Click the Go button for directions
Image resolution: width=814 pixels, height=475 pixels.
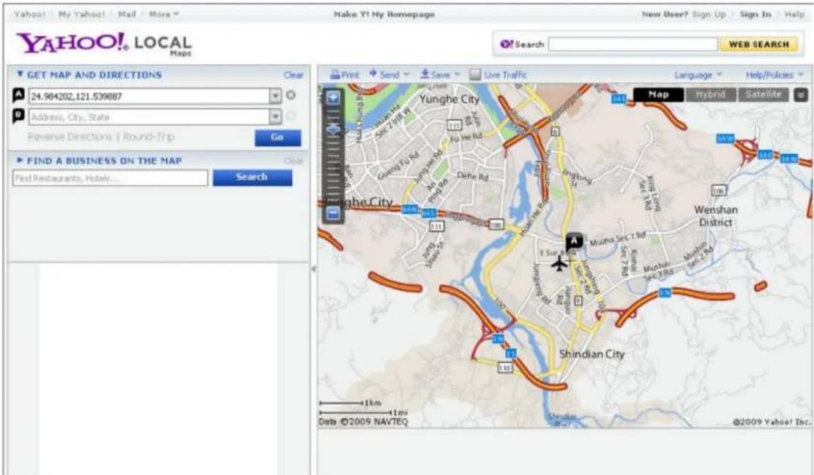pyautogui.click(x=277, y=137)
